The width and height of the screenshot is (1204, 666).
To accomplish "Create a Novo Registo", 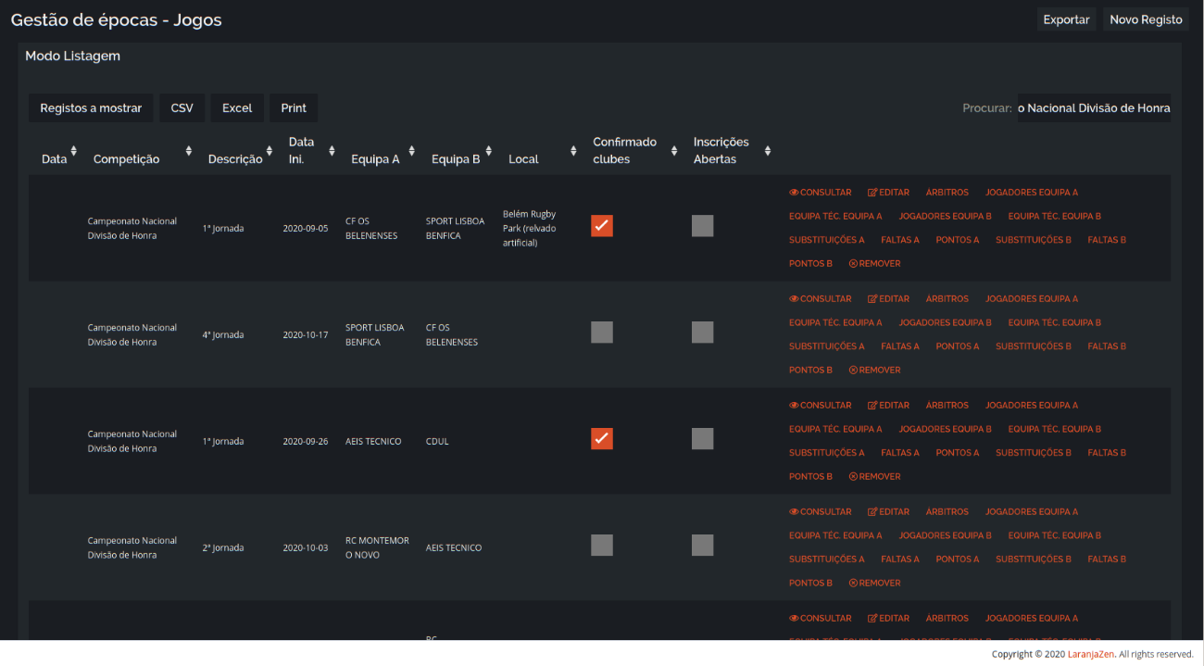I will point(1146,19).
